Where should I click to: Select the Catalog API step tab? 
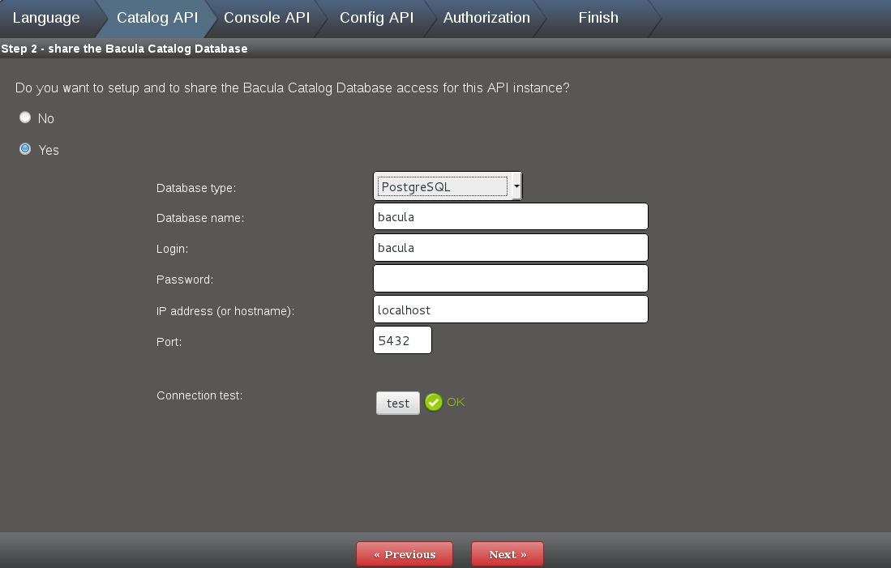click(157, 18)
